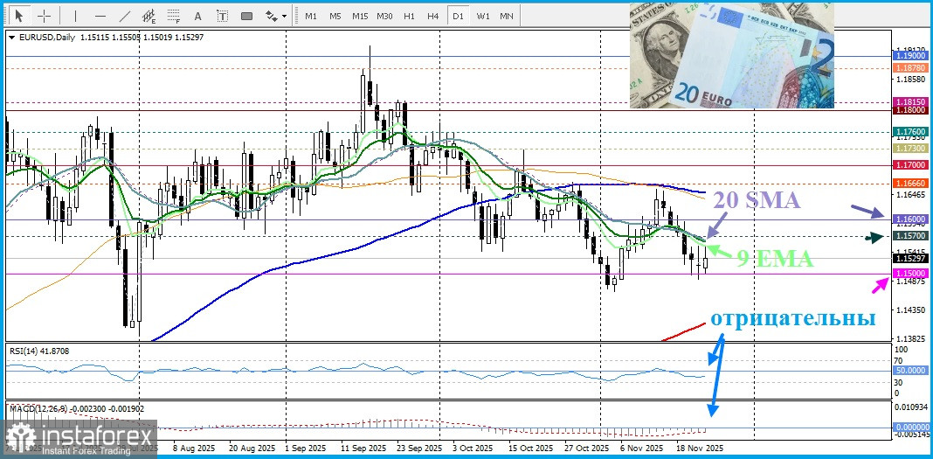Click the RSI(14) 41.8708 indicator label
933x459 pixels.
pyautogui.click(x=38, y=351)
